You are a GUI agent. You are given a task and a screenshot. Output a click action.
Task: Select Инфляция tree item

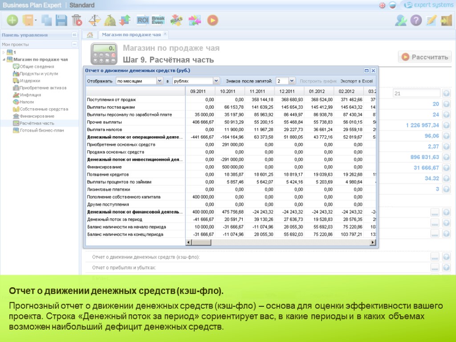[30, 95]
